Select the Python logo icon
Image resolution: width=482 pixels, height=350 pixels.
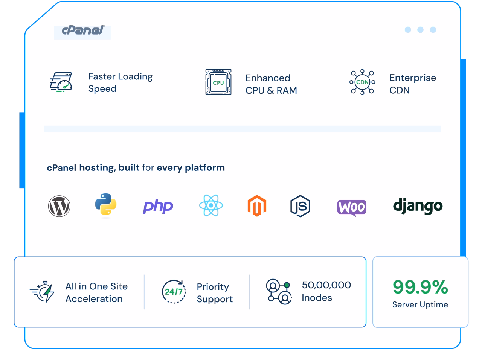(105, 205)
